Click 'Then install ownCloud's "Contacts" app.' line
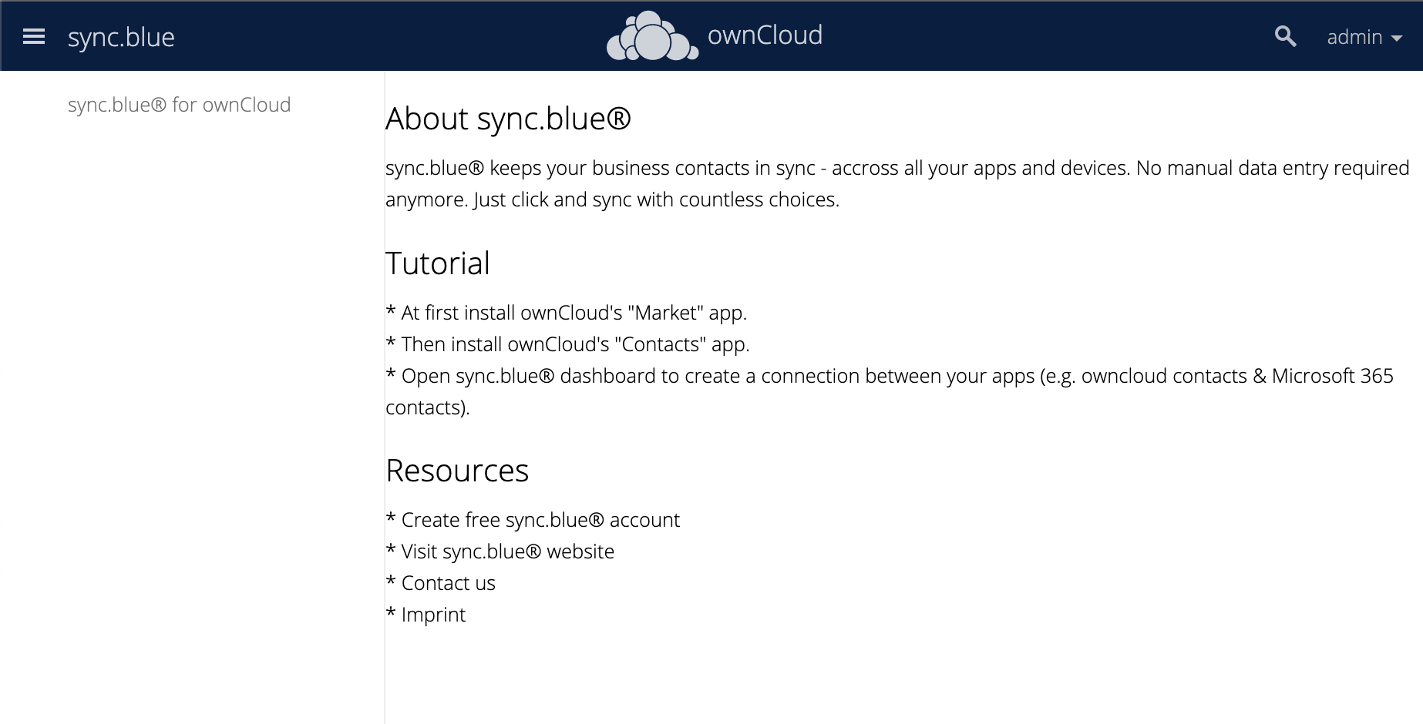The image size is (1423, 724). point(567,344)
